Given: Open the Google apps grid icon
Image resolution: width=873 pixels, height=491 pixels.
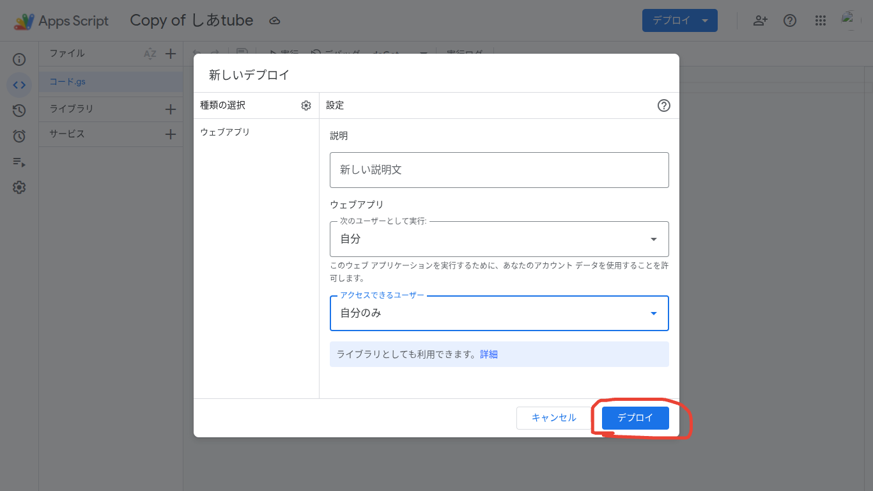Looking at the screenshot, I should pos(821,20).
